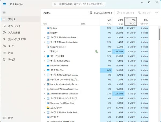Click the Local Security Authority Process icon

coord(48,84)
